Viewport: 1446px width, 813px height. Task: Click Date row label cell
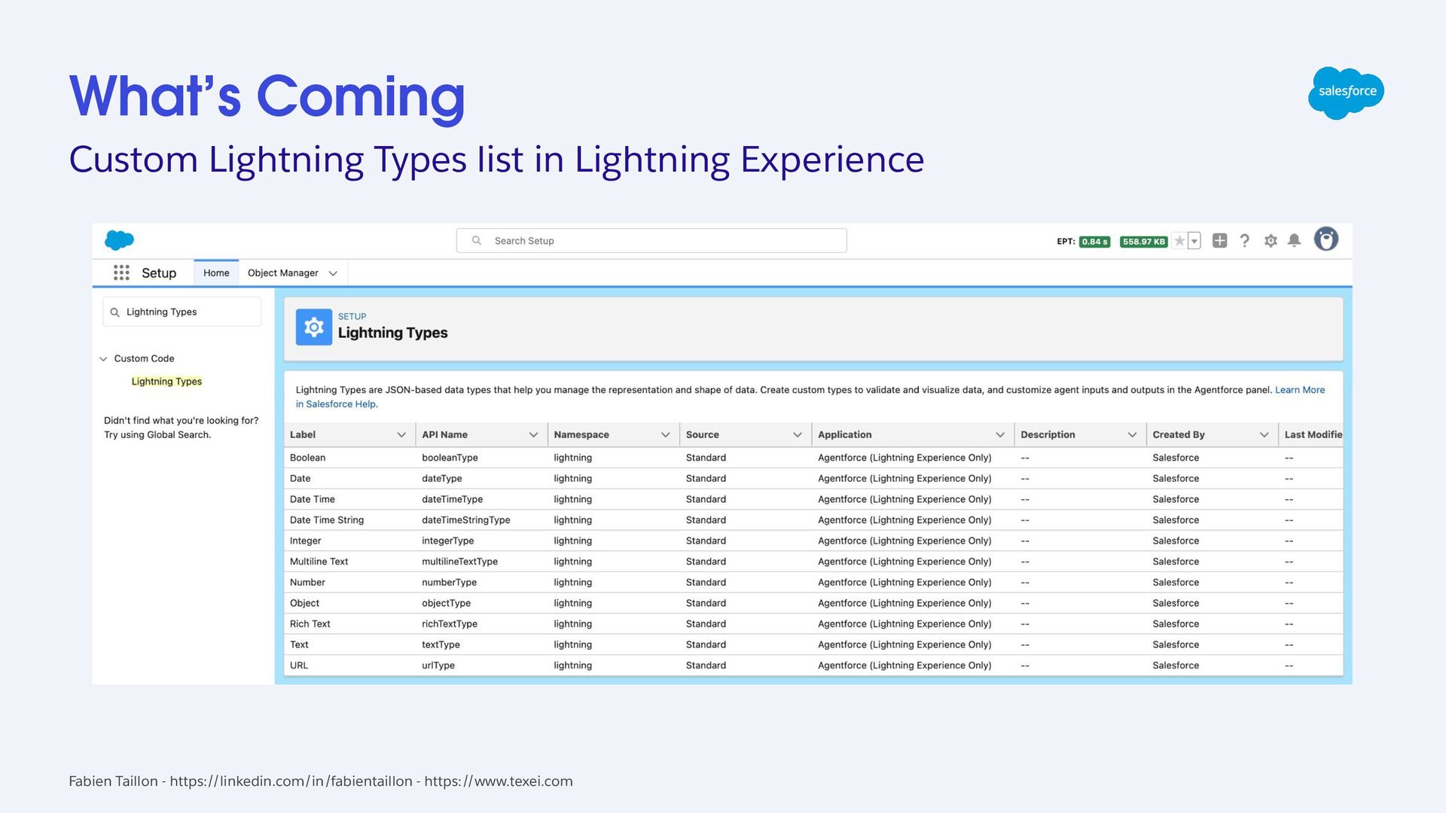pyautogui.click(x=300, y=479)
